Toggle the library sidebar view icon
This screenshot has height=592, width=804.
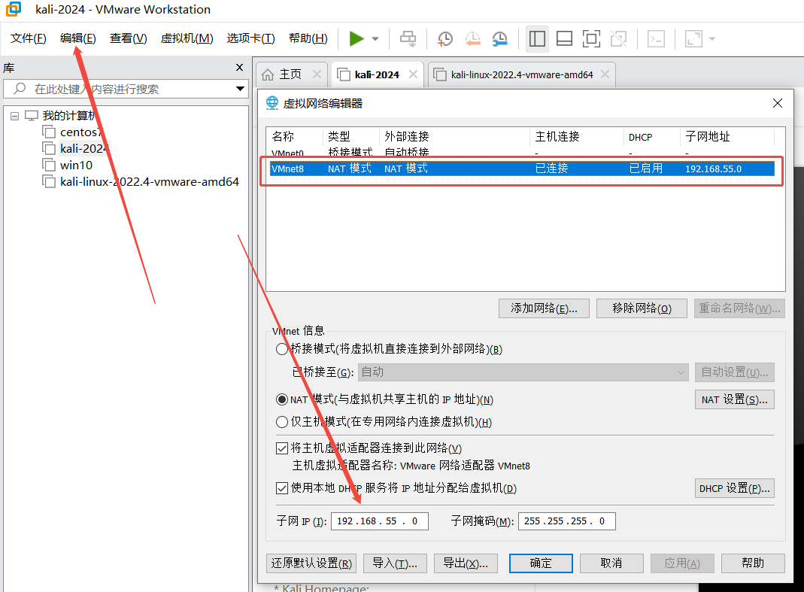click(537, 39)
